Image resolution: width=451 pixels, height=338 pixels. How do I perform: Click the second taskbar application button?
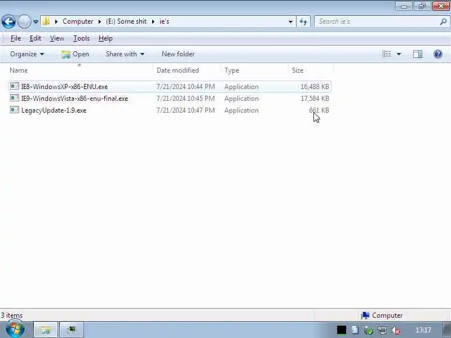pos(72,330)
